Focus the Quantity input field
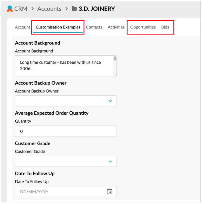 tap(66, 131)
